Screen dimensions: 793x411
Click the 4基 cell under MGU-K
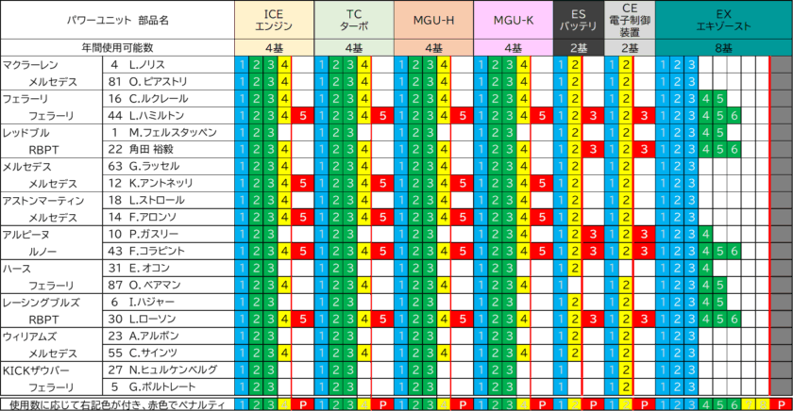point(514,48)
